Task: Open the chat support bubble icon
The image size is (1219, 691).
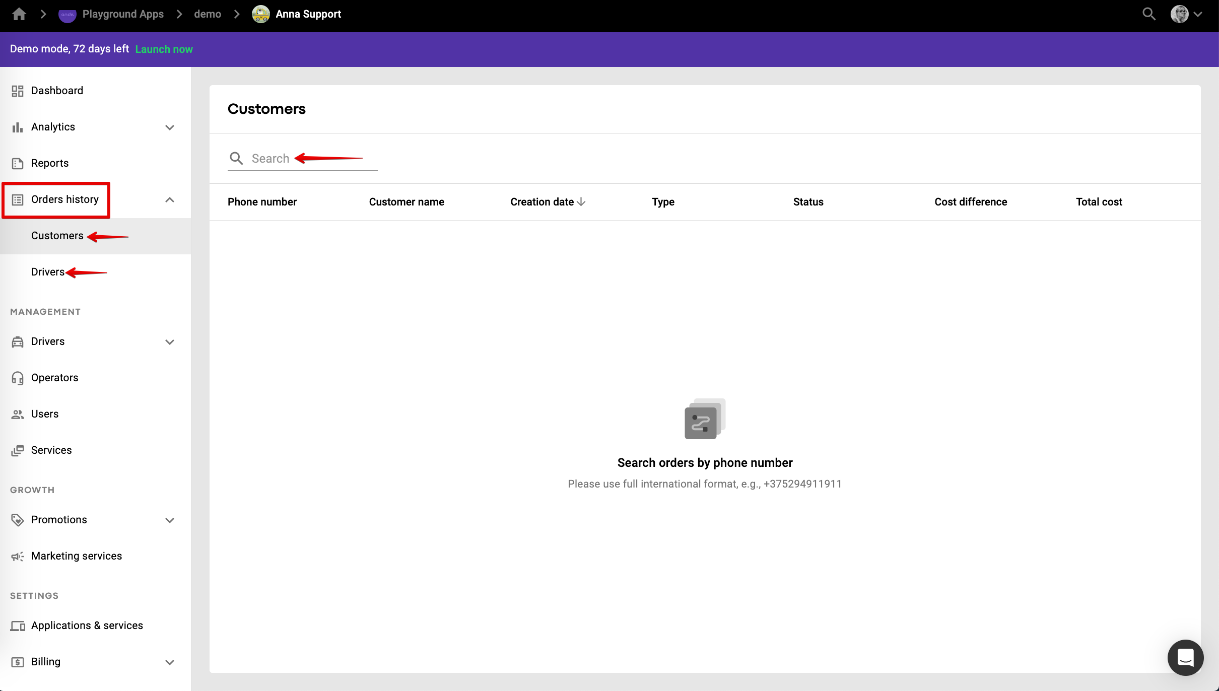Action: pos(1185,657)
